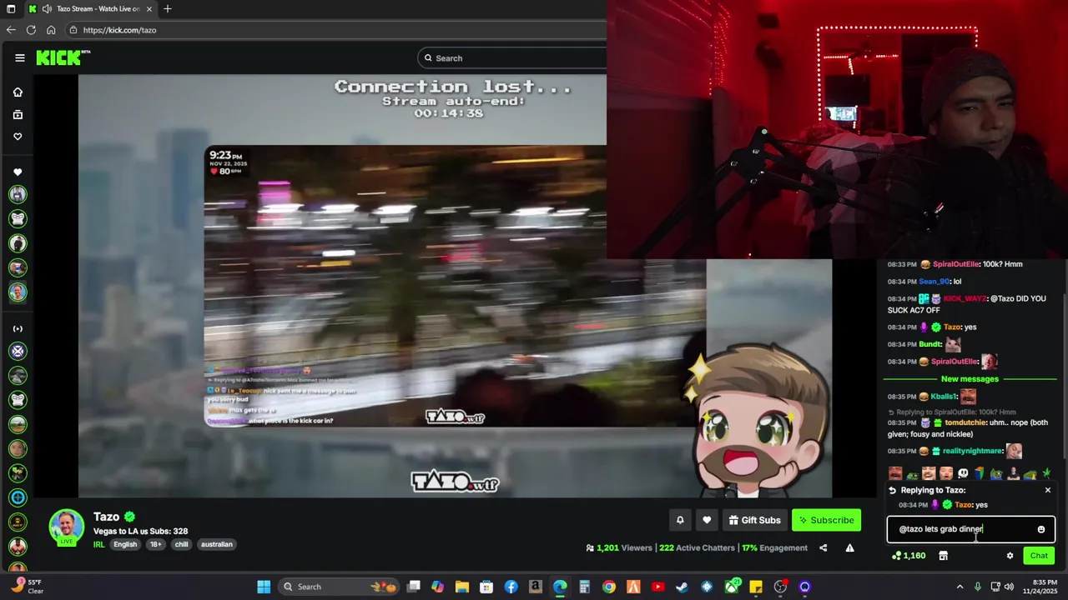The image size is (1068, 600).
Task: Select the first face emote in quick emotes
Action: click(895, 473)
